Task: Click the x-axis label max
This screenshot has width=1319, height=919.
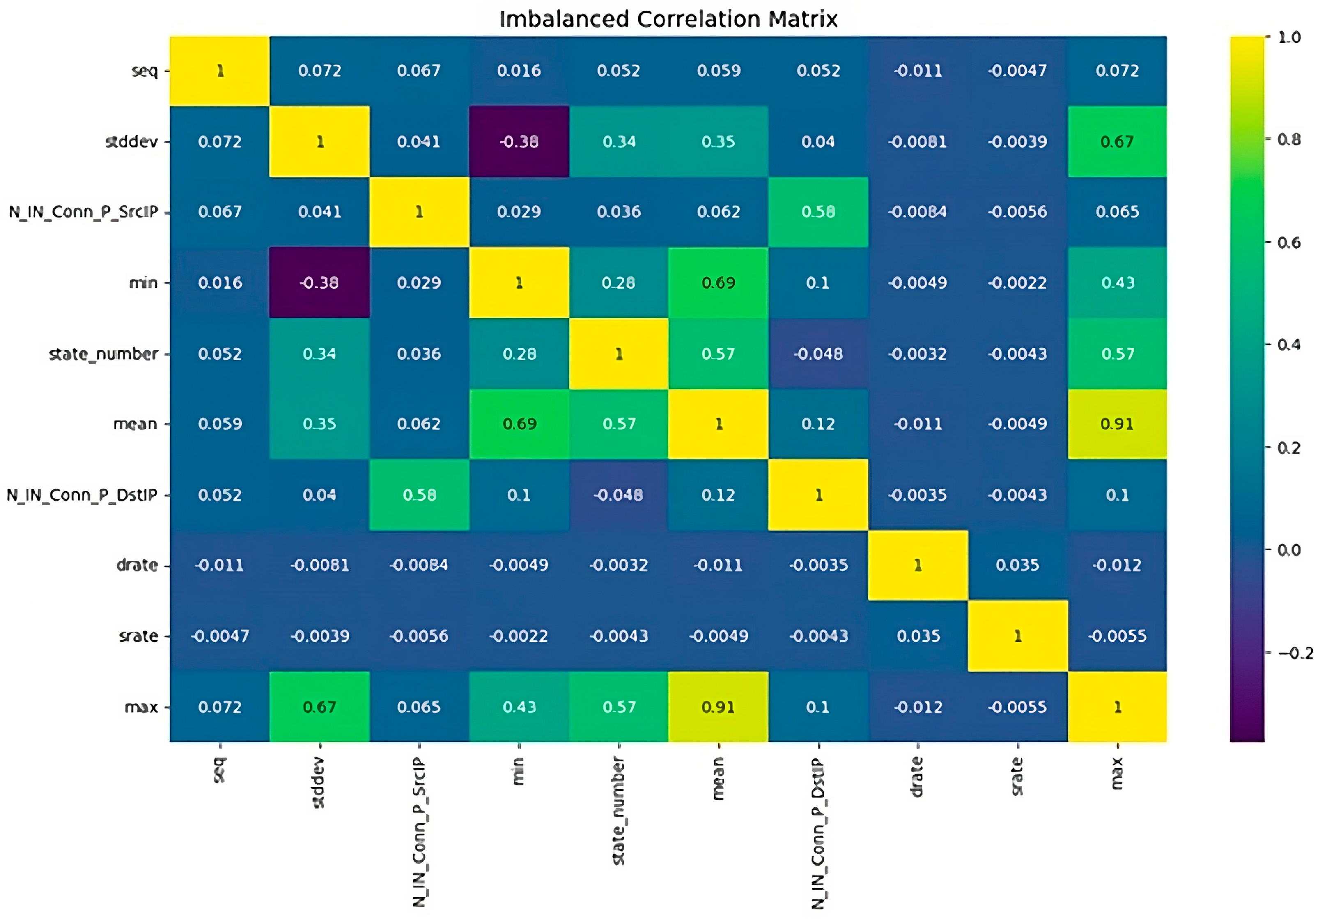Action: pyautogui.click(x=1117, y=773)
